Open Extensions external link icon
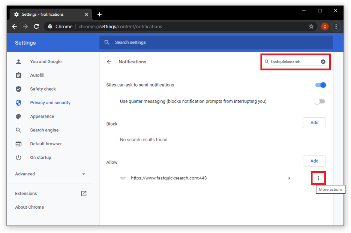The image size is (351, 233). click(x=84, y=194)
